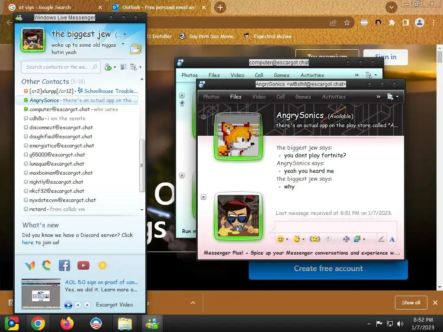Open the menu dropdown in AngrySonics chat toolbar
Image resolution: width=443 pixels, height=332 pixels.
pos(398,96)
